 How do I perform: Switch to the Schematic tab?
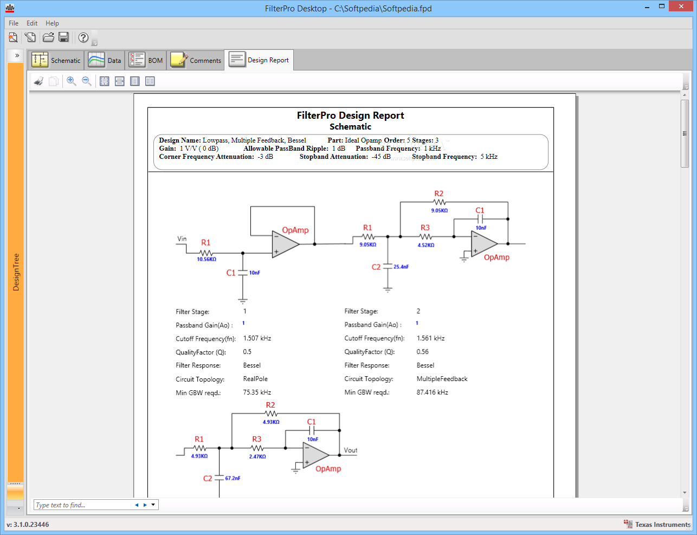[x=56, y=60]
